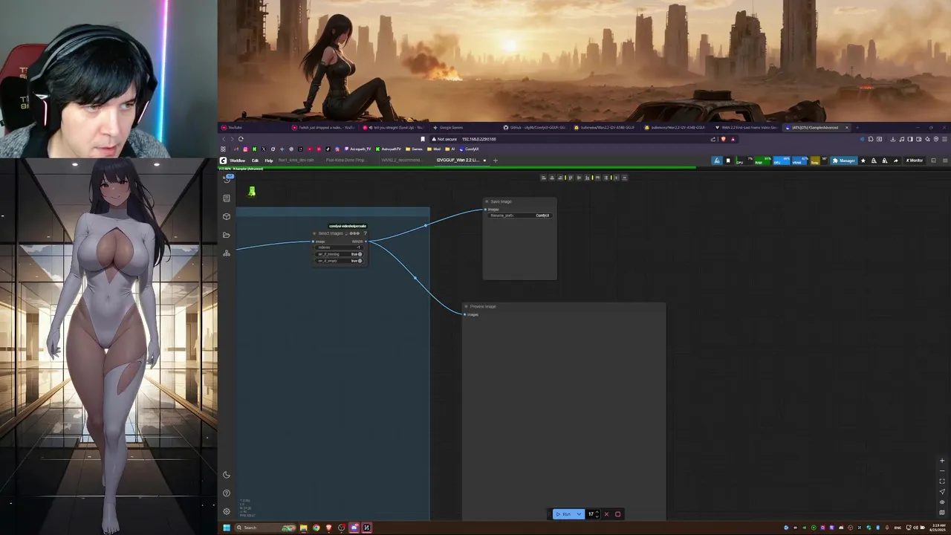Screen dimensions: 951x535
Task: Click the indexes field on Select Images
Action: (x=339, y=247)
